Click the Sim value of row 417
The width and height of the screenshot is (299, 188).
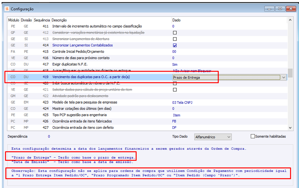pyautogui.click(x=175, y=65)
